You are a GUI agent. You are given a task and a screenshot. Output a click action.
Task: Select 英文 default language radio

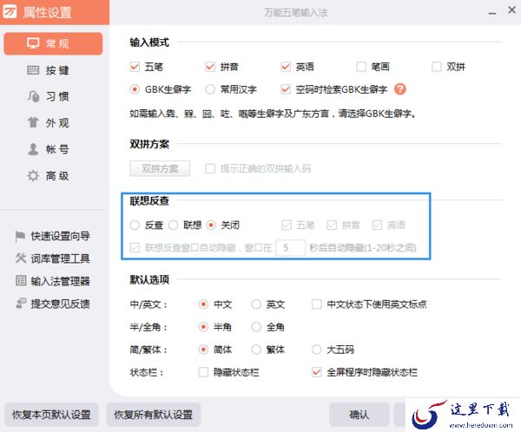point(256,304)
